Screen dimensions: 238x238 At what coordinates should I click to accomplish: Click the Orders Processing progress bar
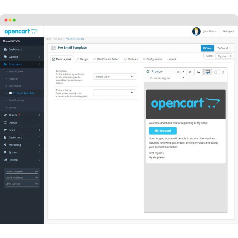tap(22, 180)
